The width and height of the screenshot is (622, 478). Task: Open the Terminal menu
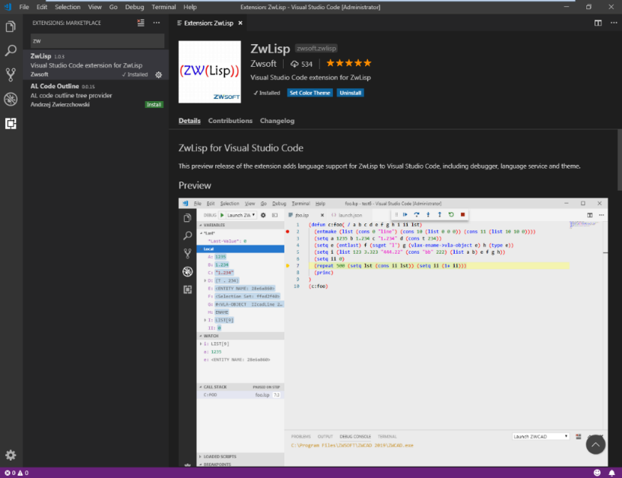point(163,7)
